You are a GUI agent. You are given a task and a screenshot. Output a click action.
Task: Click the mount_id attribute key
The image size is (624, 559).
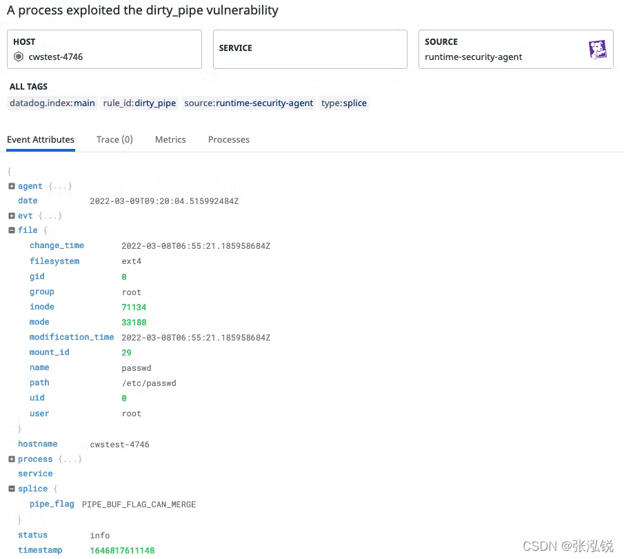pos(50,352)
